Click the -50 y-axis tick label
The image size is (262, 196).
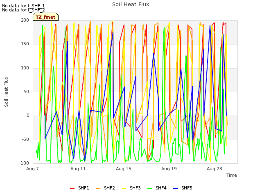25,139
